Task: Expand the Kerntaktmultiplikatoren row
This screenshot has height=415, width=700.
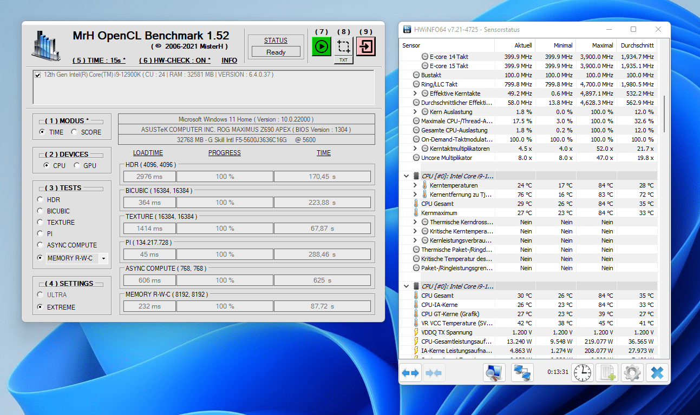Action: click(x=415, y=149)
